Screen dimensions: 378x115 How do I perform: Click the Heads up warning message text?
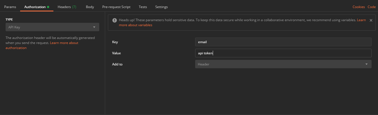pos(237,20)
